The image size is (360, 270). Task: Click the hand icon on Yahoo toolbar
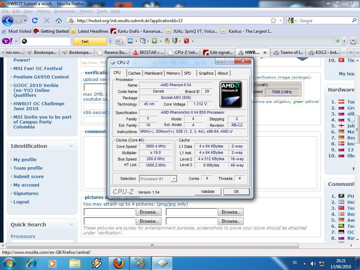167,41
